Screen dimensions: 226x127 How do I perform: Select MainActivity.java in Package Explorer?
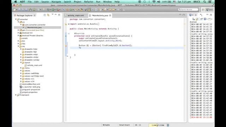(x=34, y=28)
